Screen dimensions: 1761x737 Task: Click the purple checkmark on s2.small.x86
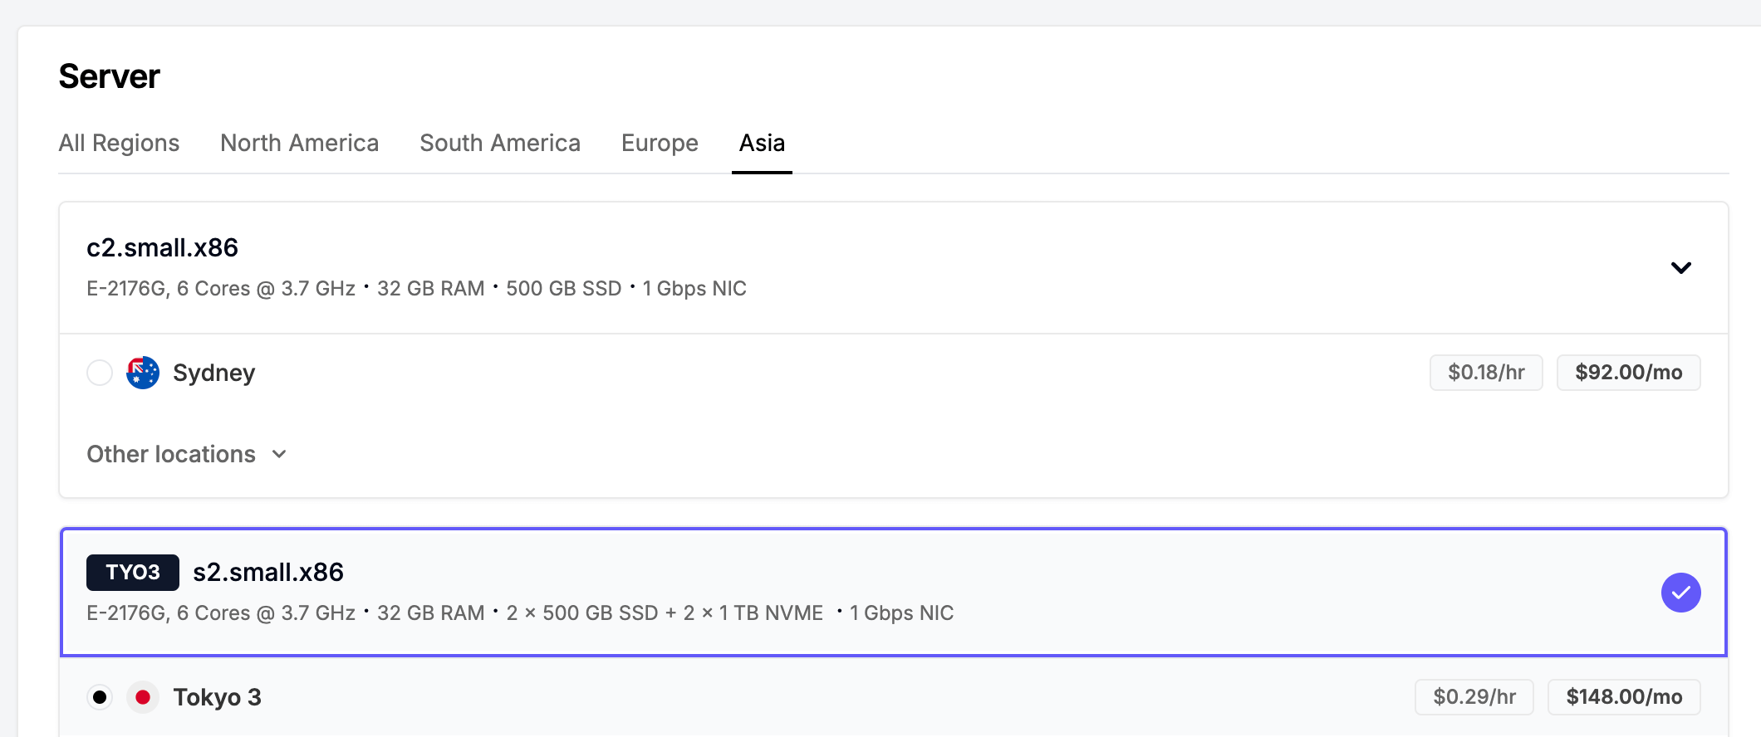click(1680, 593)
